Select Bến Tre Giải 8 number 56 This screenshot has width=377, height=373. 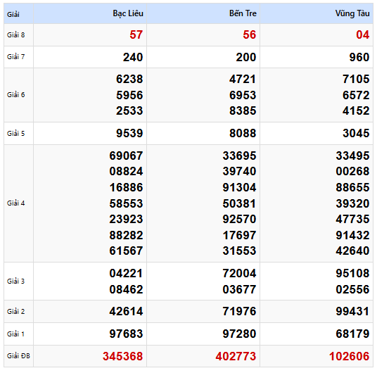tap(249, 35)
